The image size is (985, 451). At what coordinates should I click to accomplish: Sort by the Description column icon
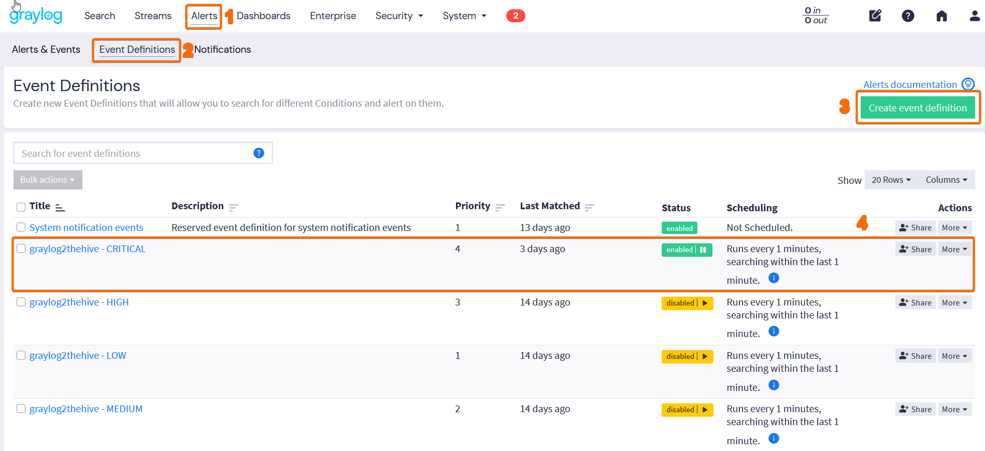point(234,207)
